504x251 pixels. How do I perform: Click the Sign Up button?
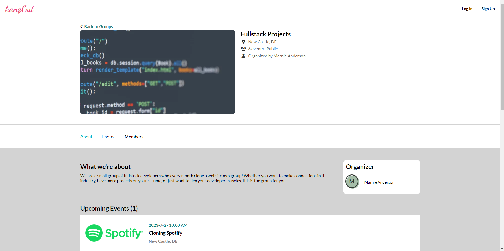pyautogui.click(x=488, y=9)
